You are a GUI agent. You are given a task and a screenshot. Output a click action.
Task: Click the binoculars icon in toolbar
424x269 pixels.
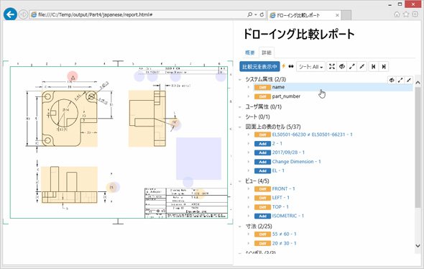(291, 66)
